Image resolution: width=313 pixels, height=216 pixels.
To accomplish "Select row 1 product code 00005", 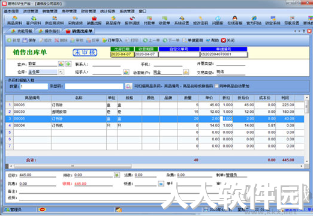I will click(32, 105).
